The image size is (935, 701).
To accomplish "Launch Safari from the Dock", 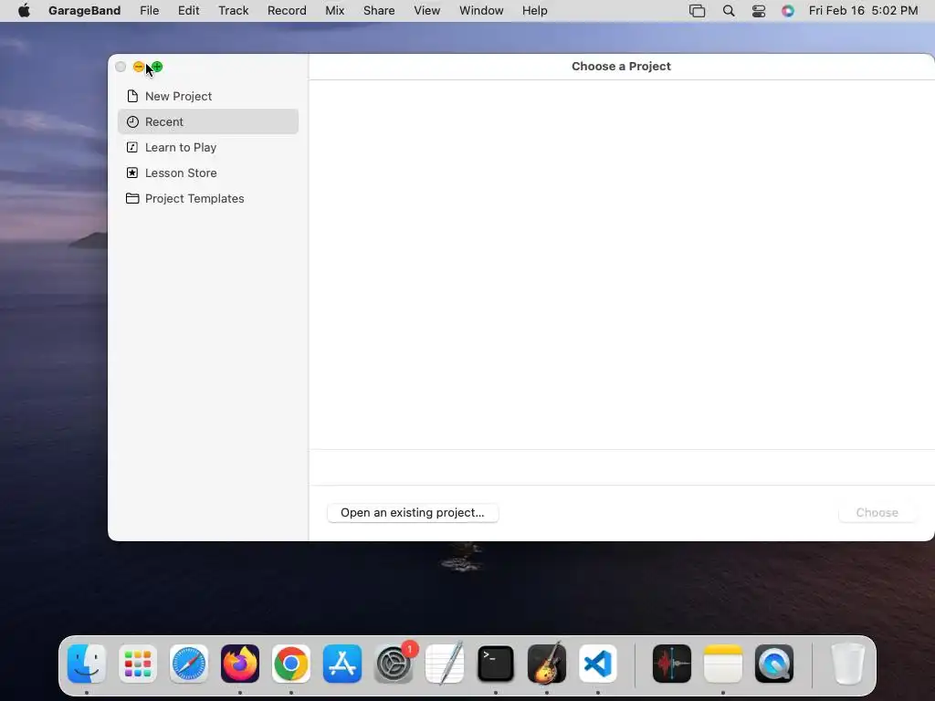I will 189,664.
